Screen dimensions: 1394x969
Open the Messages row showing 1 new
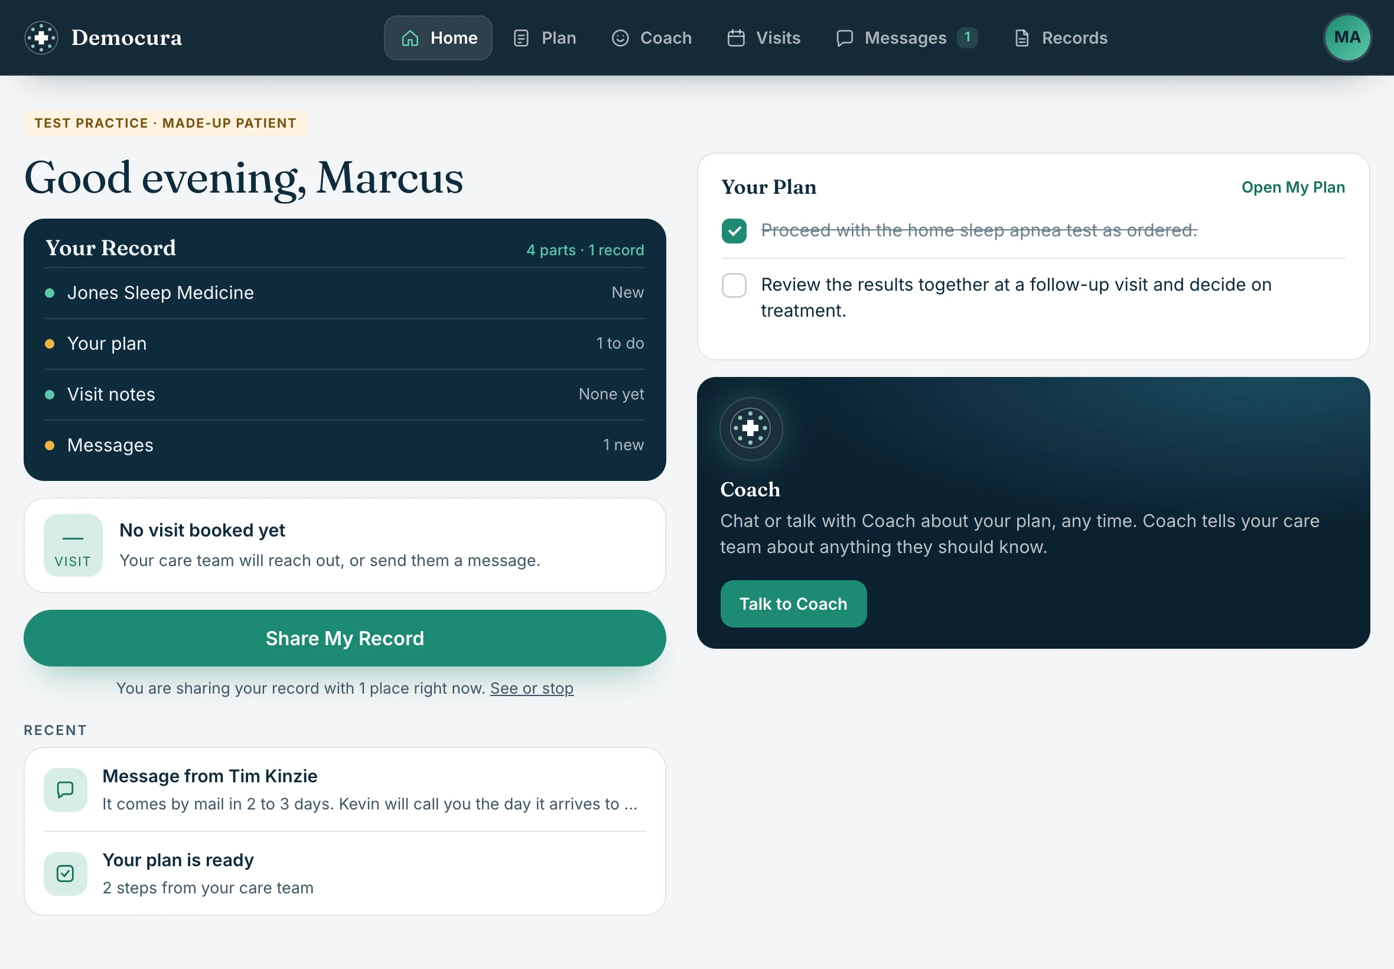pyautogui.click(x=345, y=445)
